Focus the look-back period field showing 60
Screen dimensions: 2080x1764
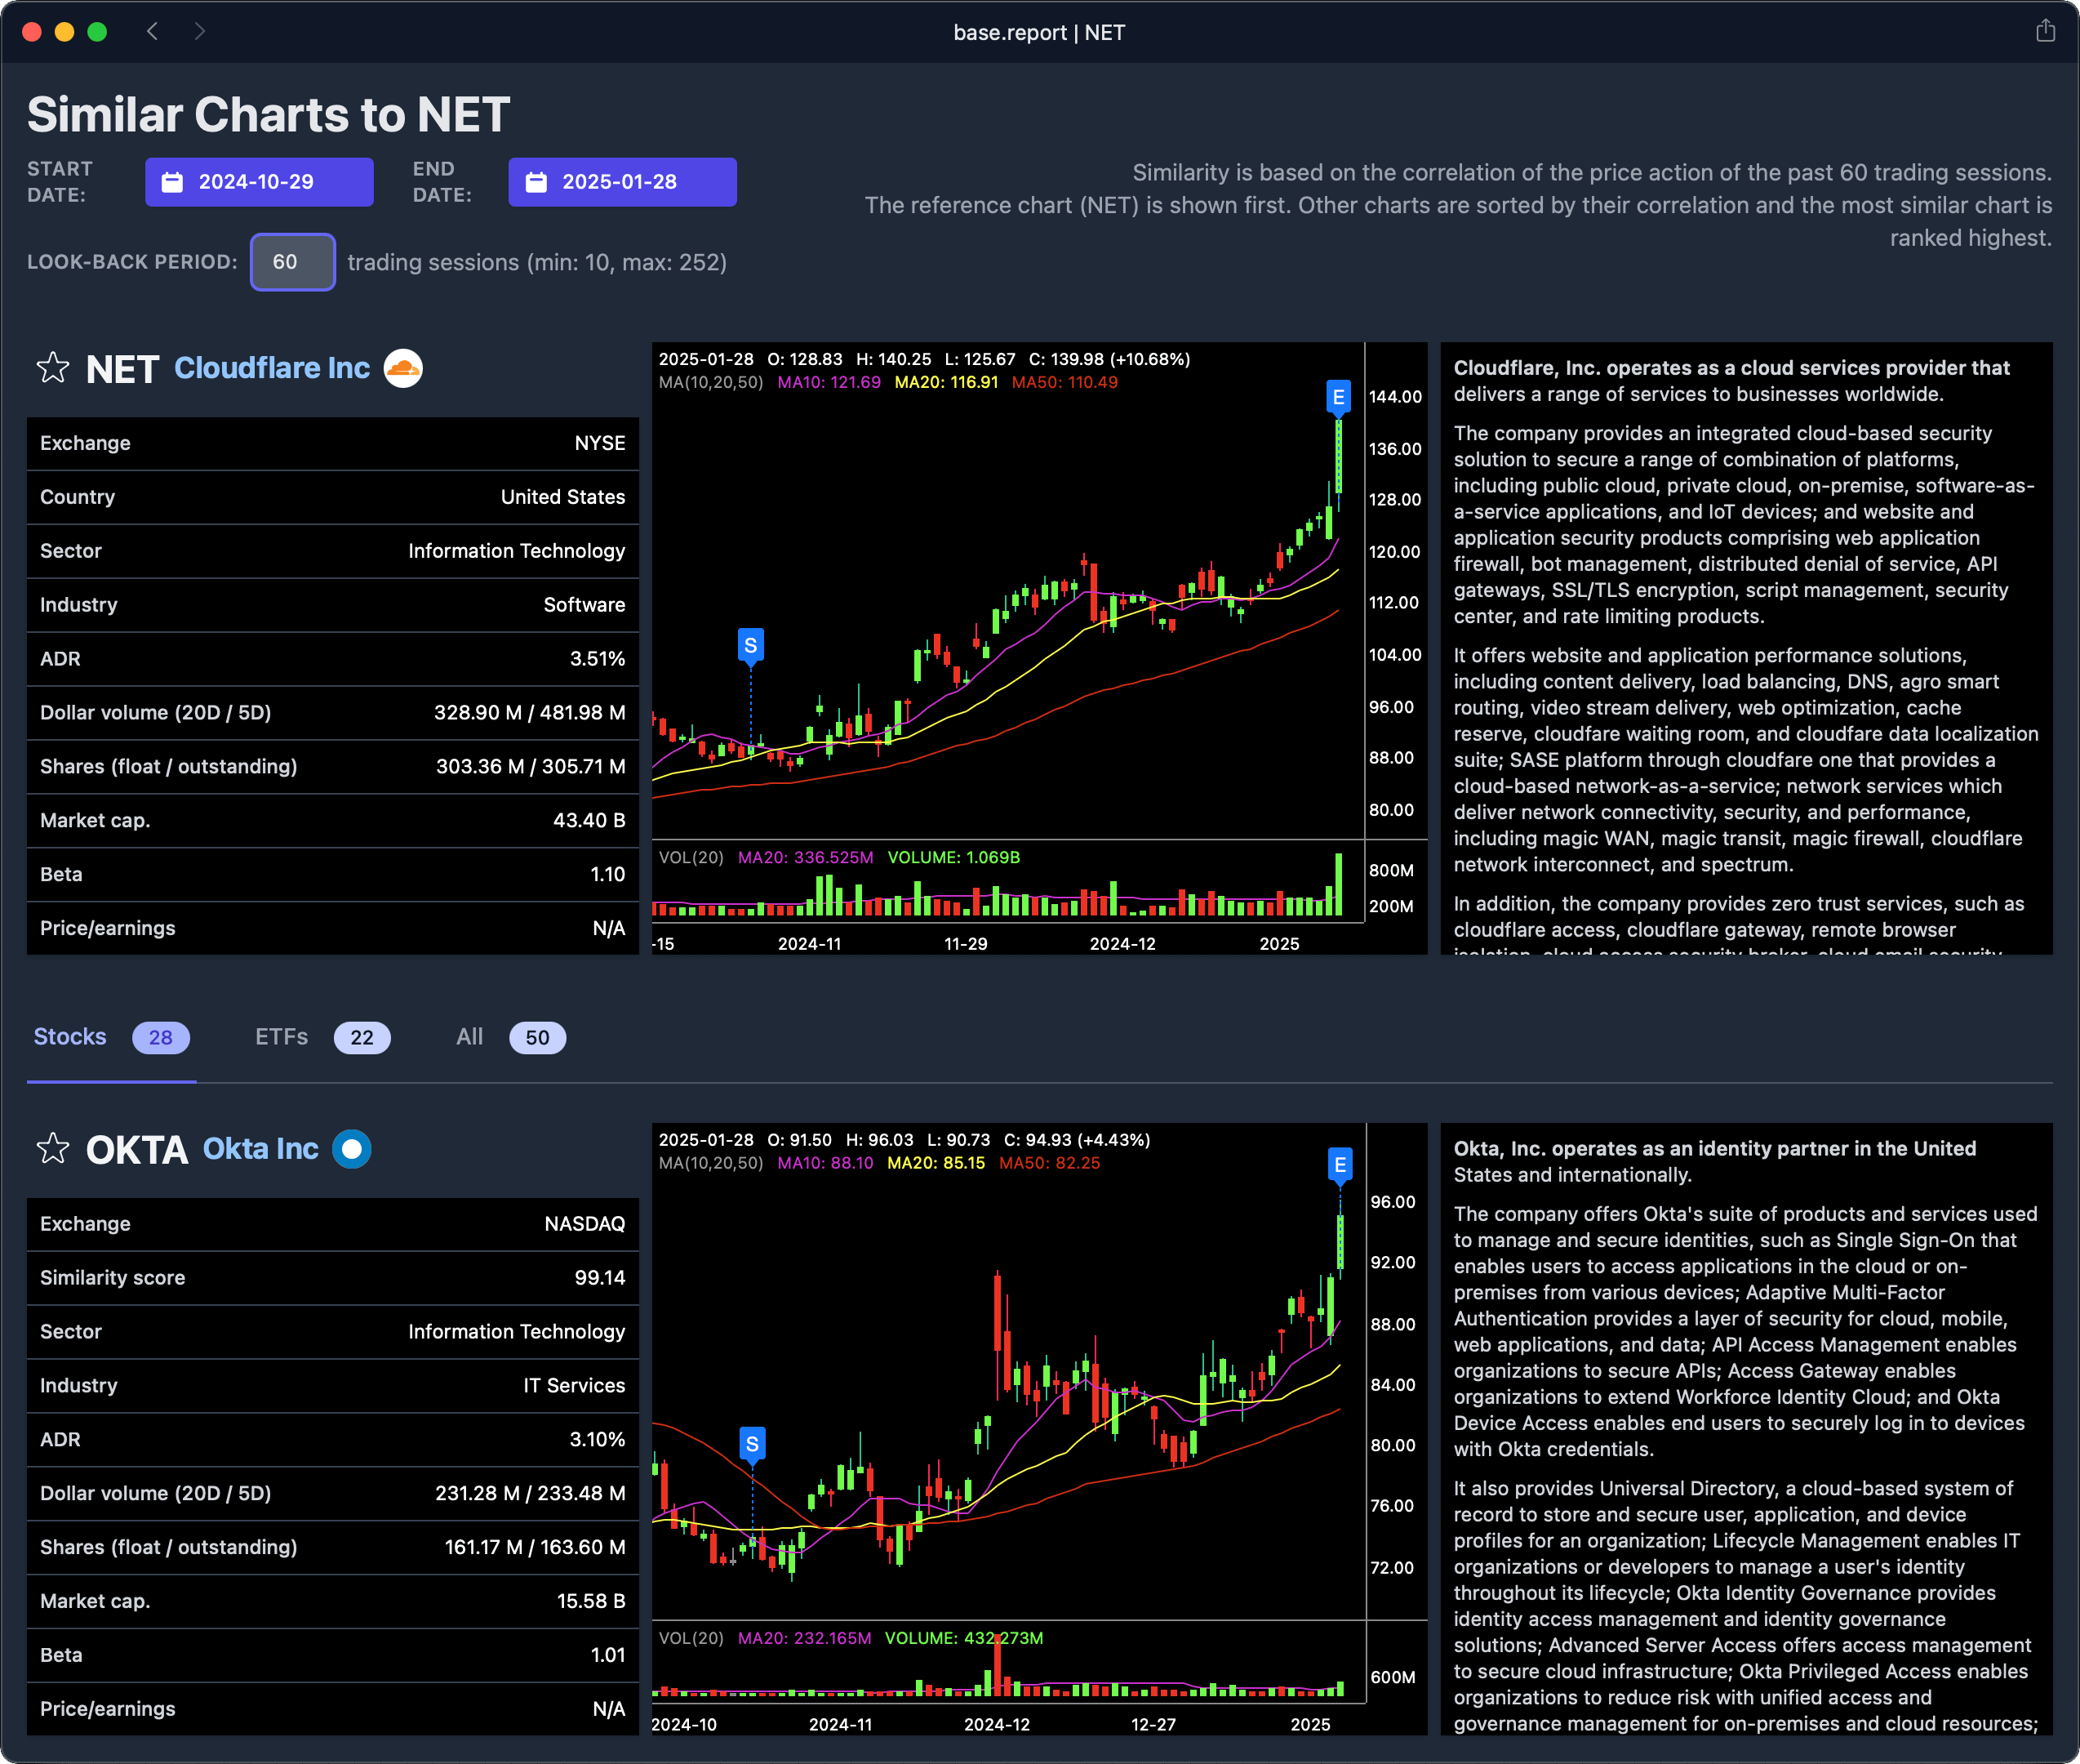coord(293,262)
